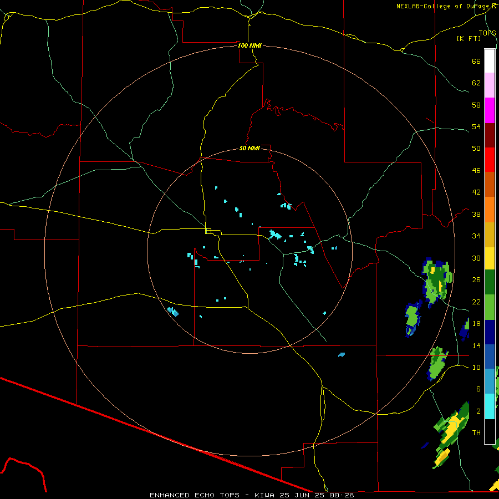Screen dimensions: 499x499
Task: Click the light pink legend swatch
Action: click(490, 85)
